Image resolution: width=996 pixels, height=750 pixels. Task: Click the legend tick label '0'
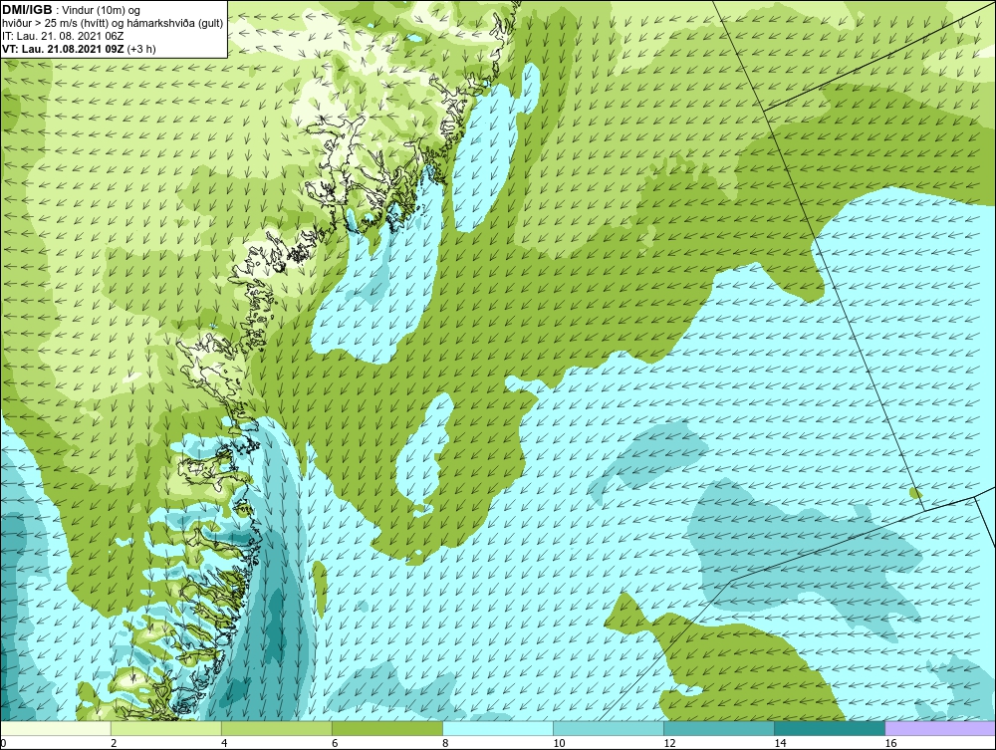pyautogui.click(x=3, y=743)
